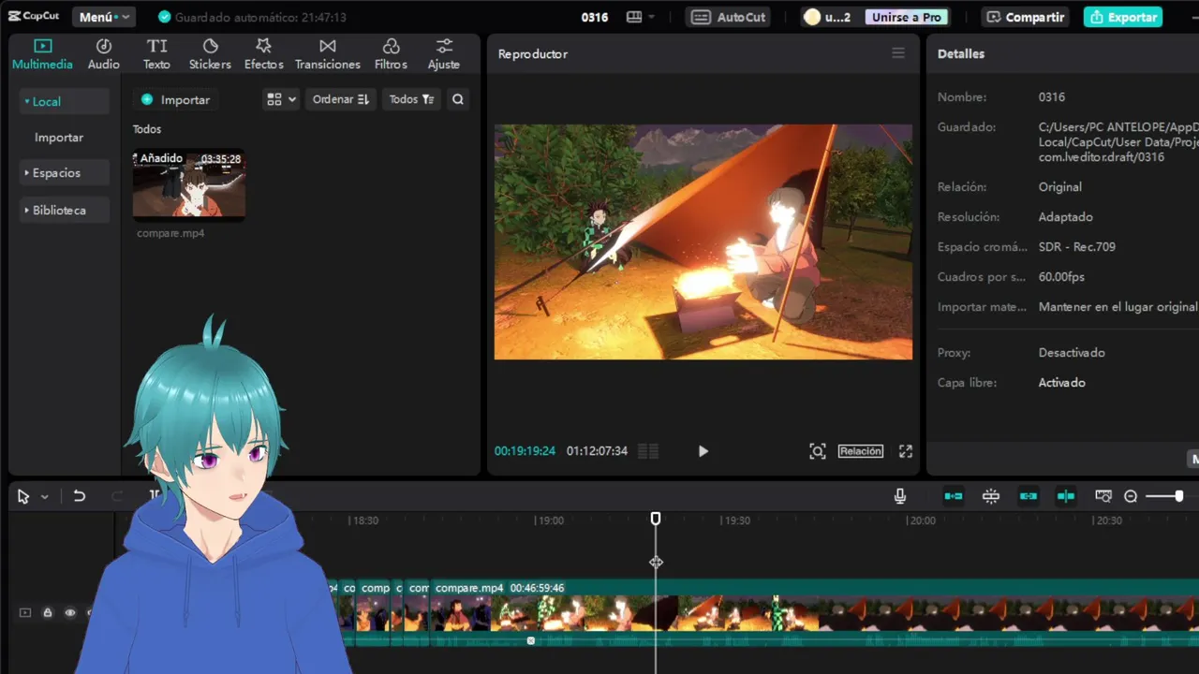
Task: Open the Ajuste tab
Action: 444,54
